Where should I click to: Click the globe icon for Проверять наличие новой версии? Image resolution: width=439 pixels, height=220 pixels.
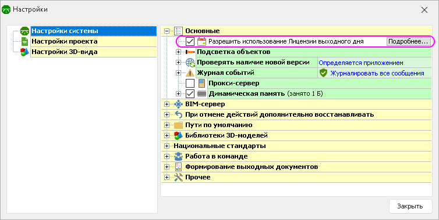tap(190, 63)
